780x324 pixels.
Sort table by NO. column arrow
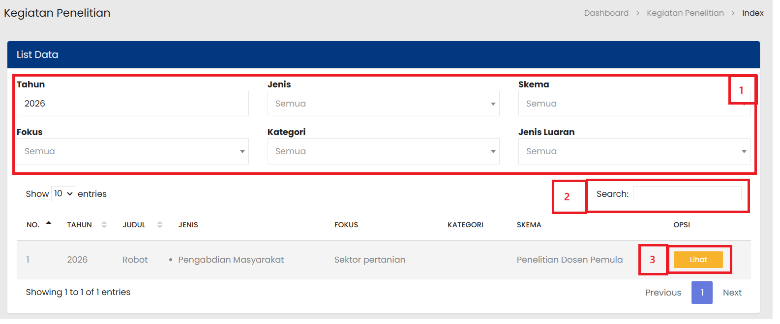49,224
